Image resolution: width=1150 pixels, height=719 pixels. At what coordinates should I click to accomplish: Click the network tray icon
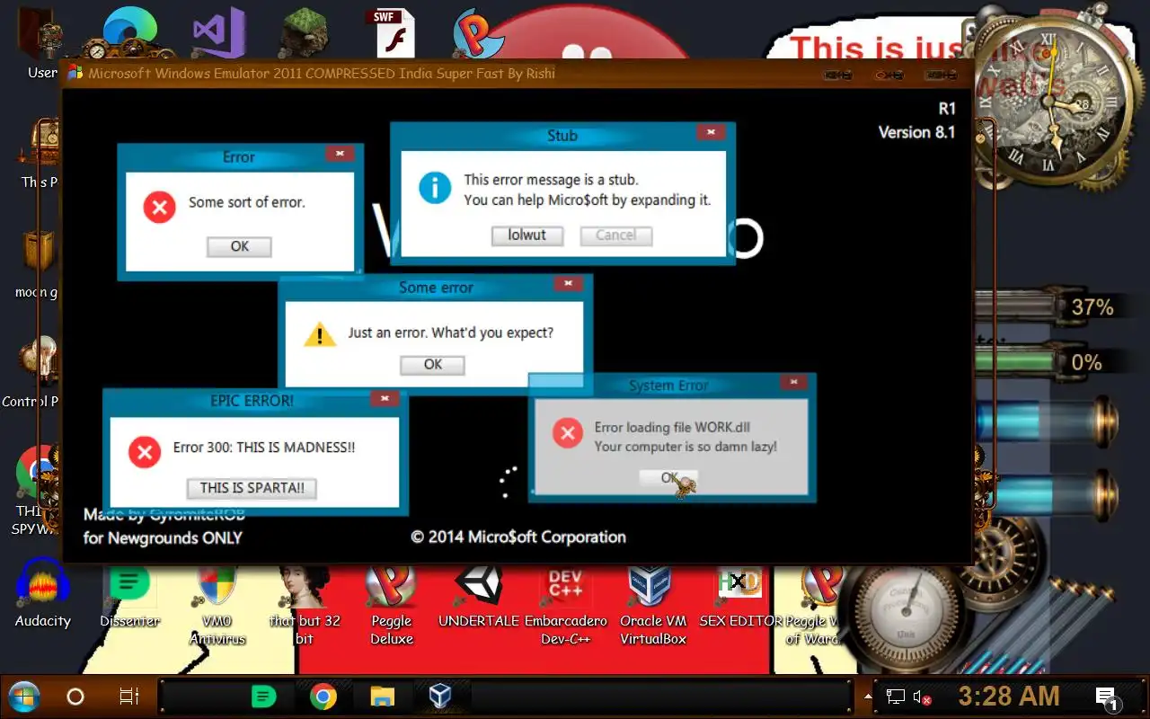(x=896, y=697)
